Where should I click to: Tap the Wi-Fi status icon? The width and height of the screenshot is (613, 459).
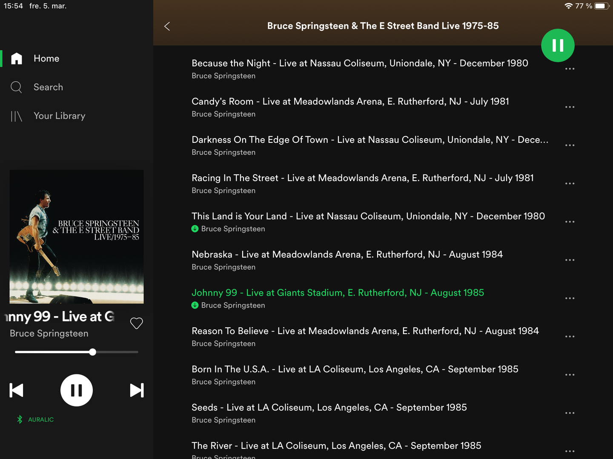(568, 6)
